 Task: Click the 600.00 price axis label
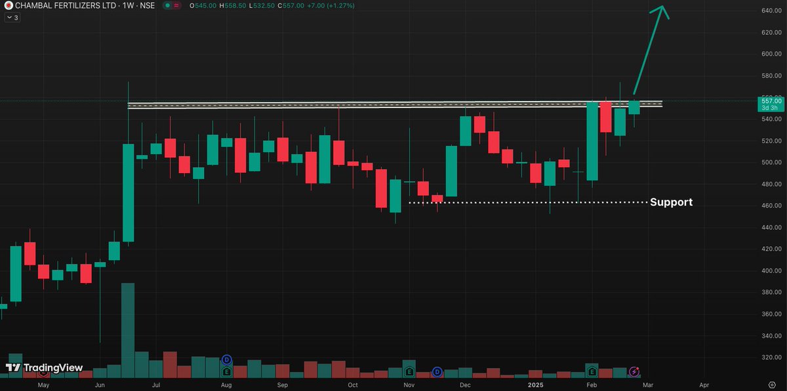771,54
